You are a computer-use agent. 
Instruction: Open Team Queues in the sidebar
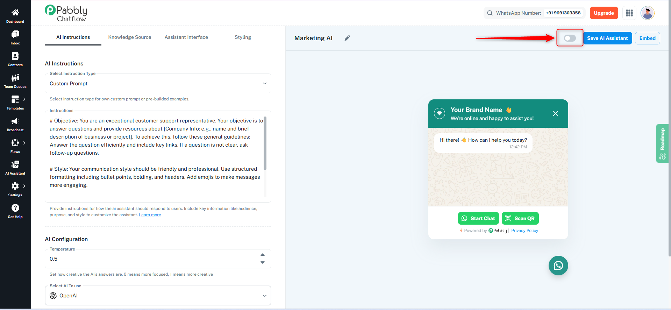(x=15, y=81)
